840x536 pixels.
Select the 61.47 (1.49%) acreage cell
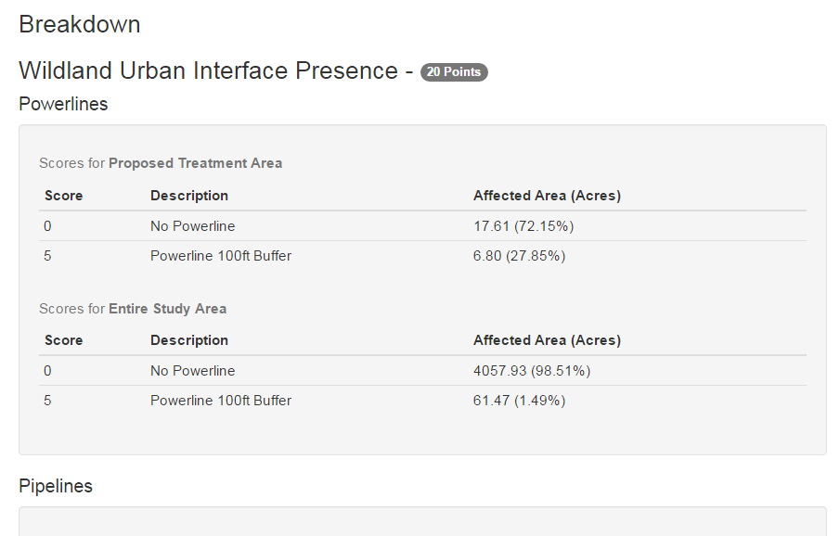[x=519, y=401]
